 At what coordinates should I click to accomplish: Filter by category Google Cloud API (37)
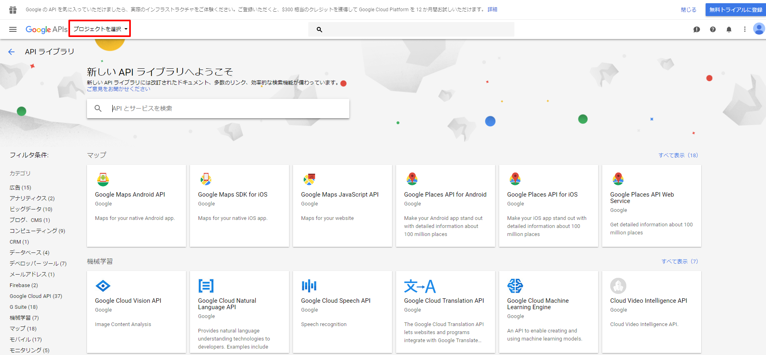tap(36, 296)
